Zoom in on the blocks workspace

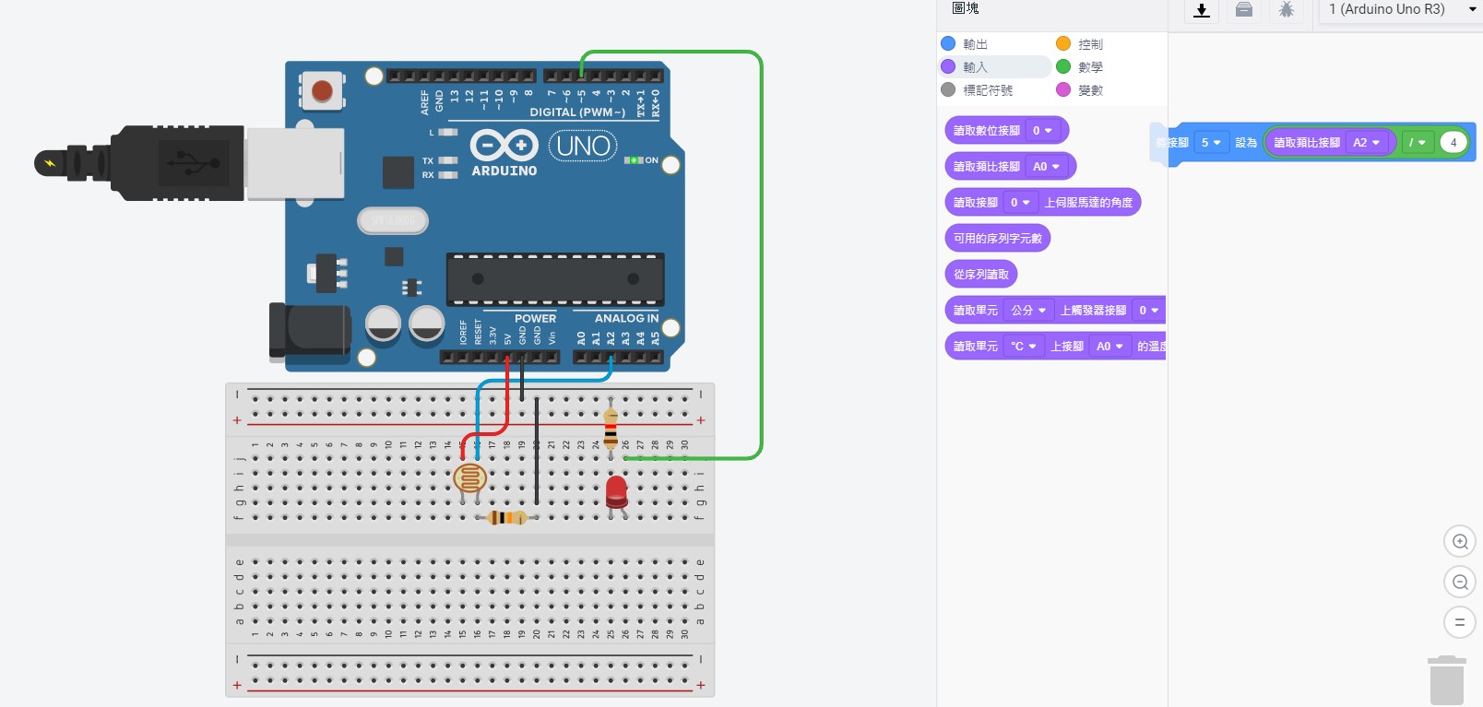pyautogui.click(x=1459, y=541)
